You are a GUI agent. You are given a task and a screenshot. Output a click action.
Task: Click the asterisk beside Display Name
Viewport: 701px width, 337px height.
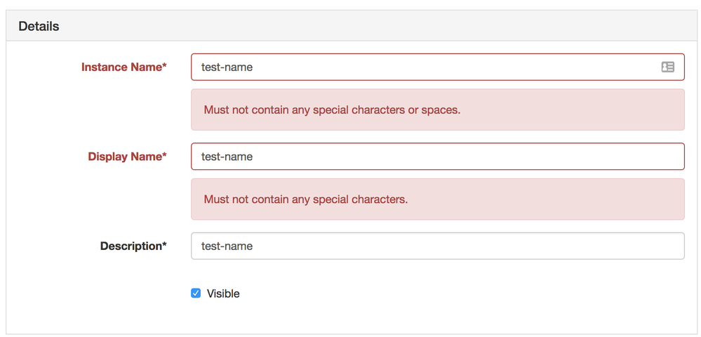pyautogui.click(x=165, y=156)
